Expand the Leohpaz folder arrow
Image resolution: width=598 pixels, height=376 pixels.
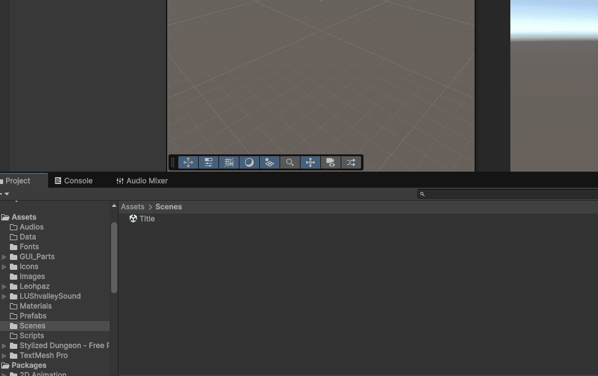point(4,286)
